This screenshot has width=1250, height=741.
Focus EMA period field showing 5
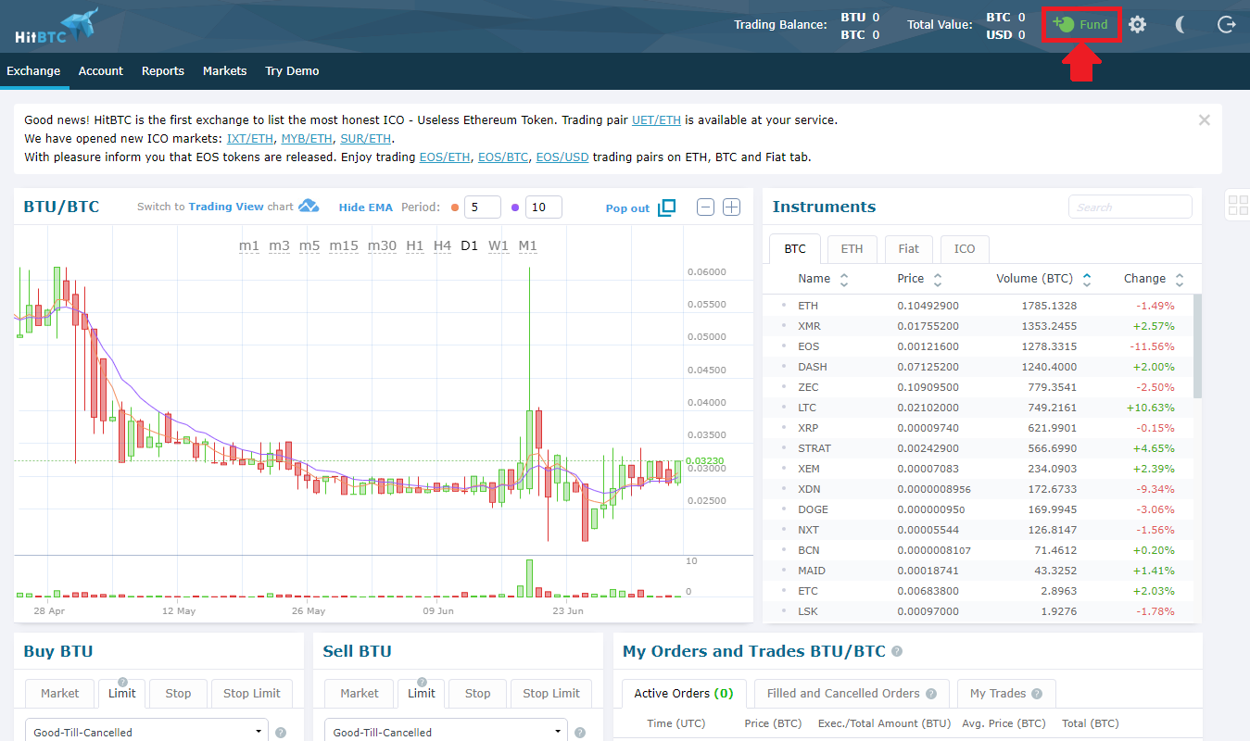482,207
